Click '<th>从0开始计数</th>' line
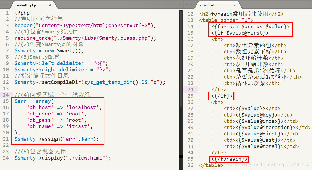The height and width of the screenshot is (170, 312). point(254,58)
